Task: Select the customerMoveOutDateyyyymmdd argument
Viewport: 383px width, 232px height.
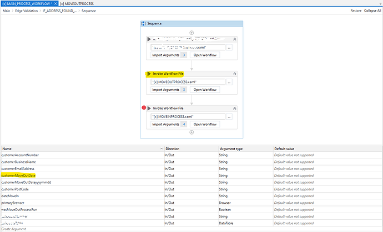Action: coord(26,182)
